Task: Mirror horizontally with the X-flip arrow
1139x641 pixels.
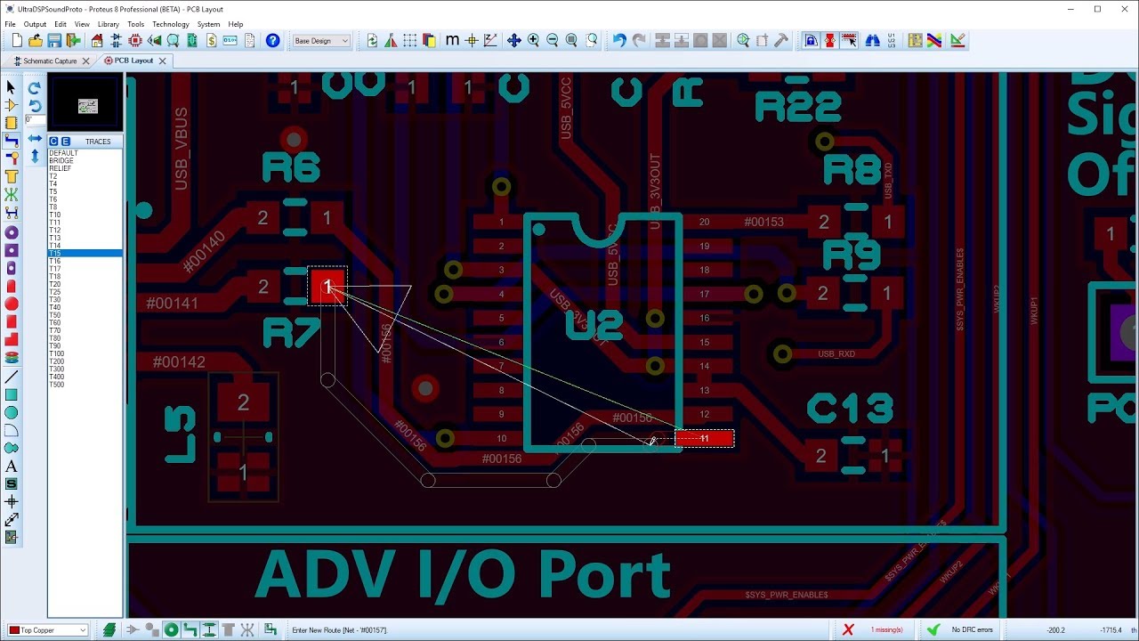Action: 35,138
